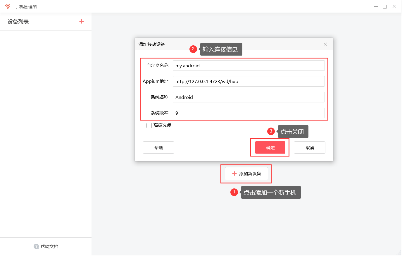The height and width of the screenshot is (256, 402).
Task: Click the 添加新设备 button label
Action: click(250, 173)
